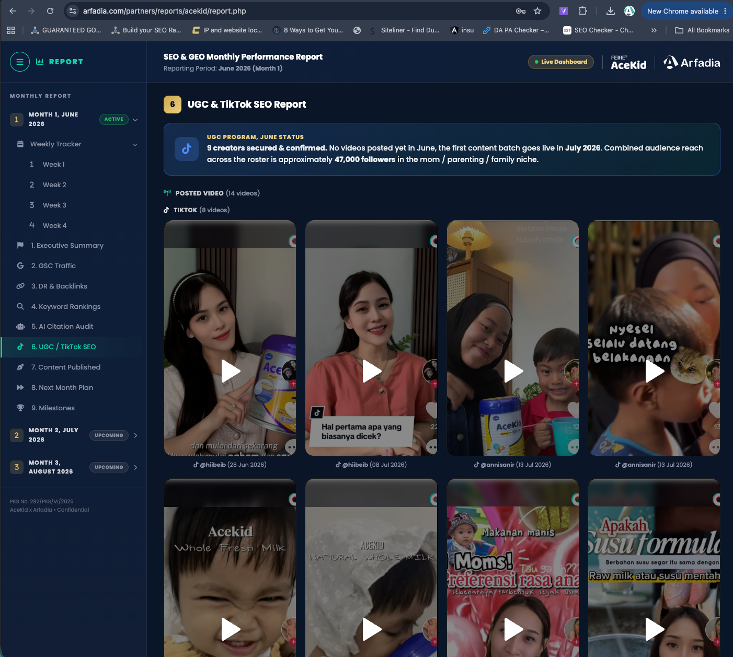Click the UGC / TikTok SEO TikTok icon
The height and width of the screenshot is (657, 733).
(x=20, y=347)
